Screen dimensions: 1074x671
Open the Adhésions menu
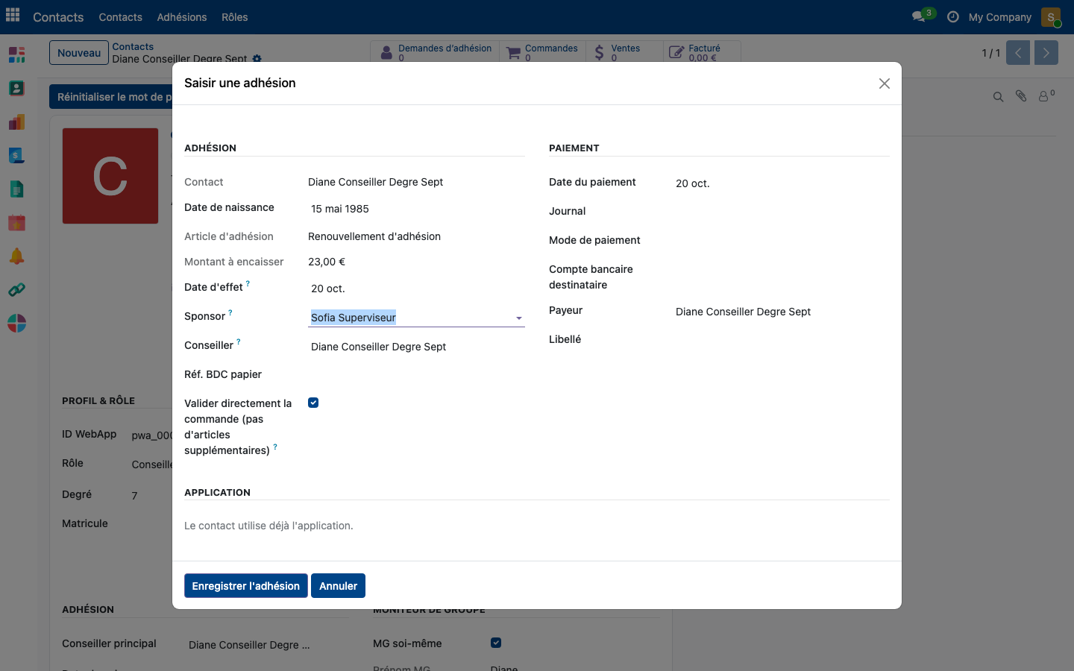(x=182, y=17)
